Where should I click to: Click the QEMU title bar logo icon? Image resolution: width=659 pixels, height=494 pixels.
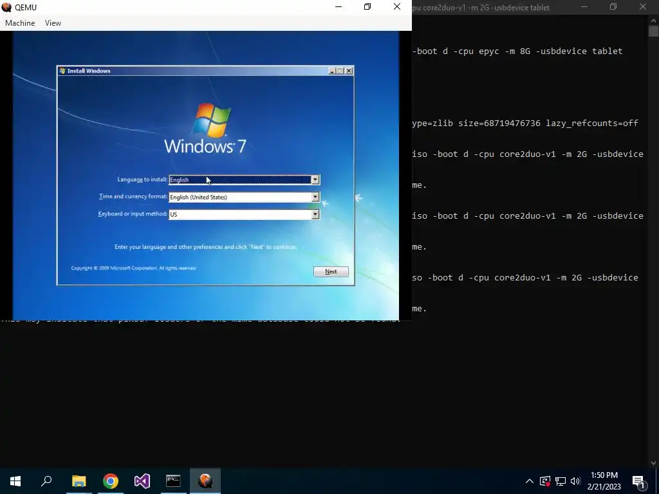(6, 7)
